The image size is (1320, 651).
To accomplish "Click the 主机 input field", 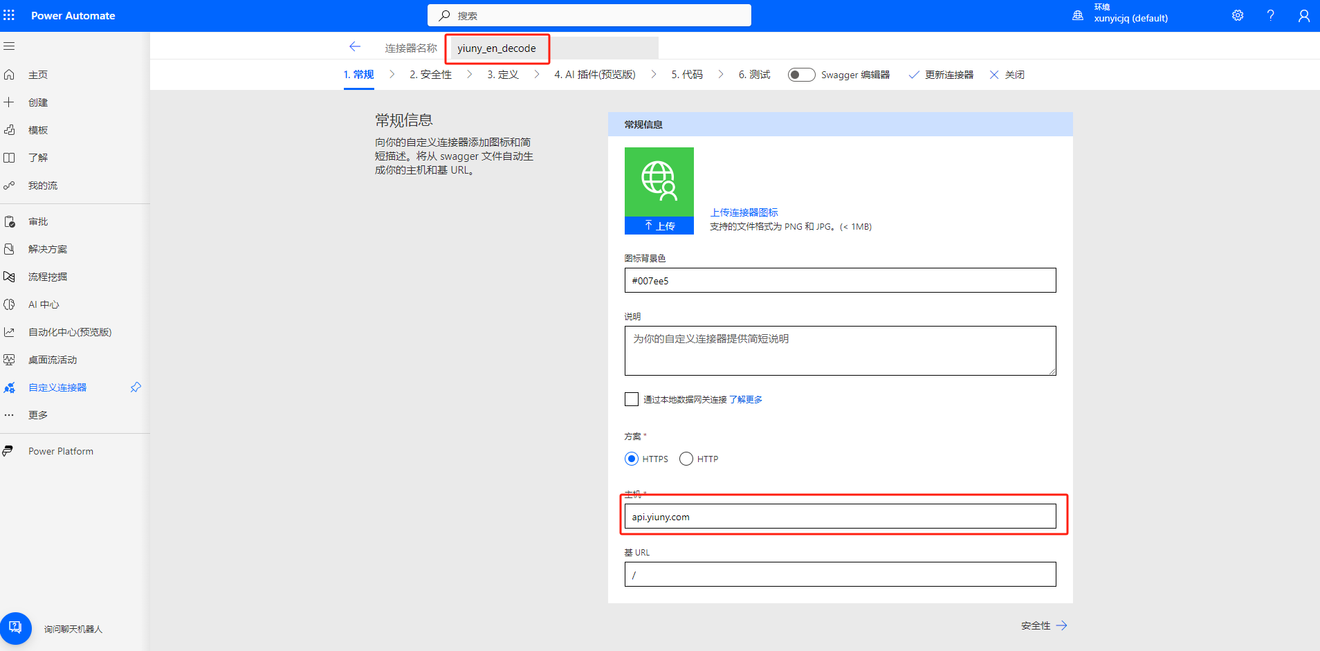I will [x=840, y=517].
